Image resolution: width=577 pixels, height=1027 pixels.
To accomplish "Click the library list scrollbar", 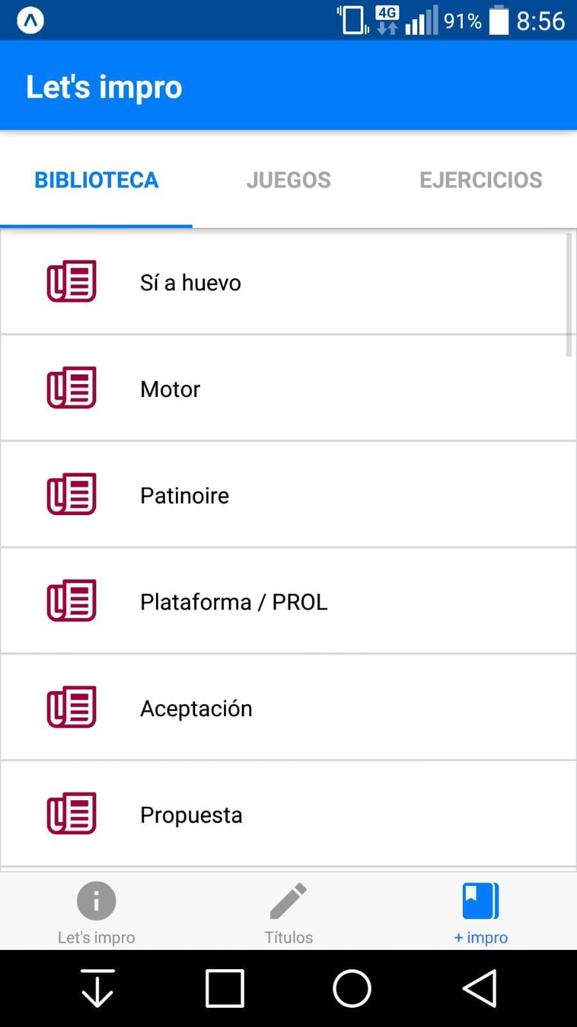I will tap(569, 295).
